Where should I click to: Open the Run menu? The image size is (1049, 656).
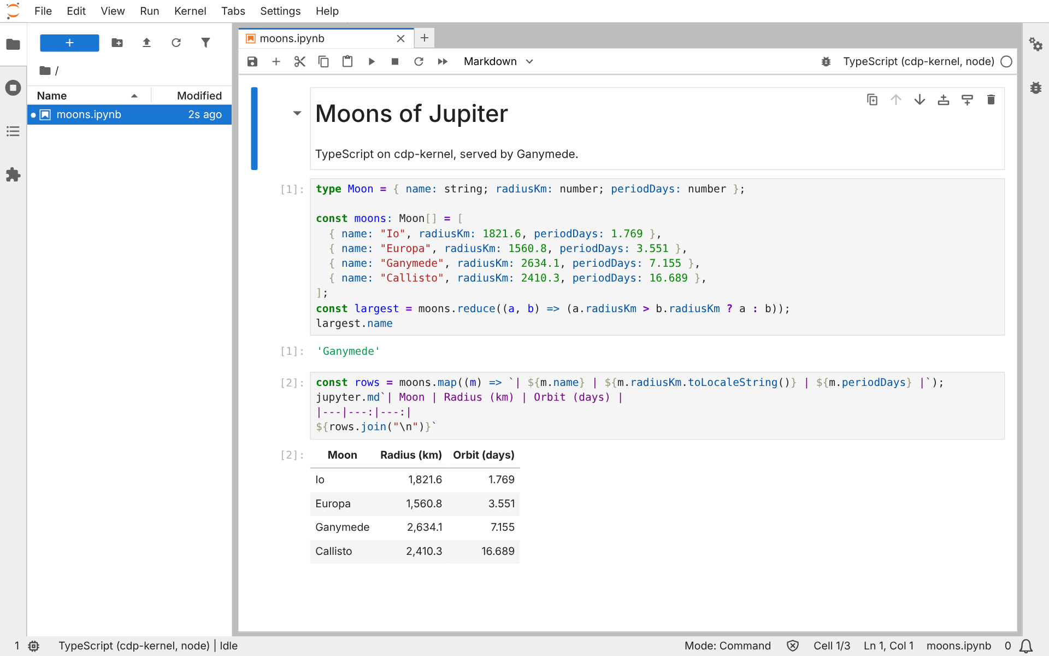149,11
